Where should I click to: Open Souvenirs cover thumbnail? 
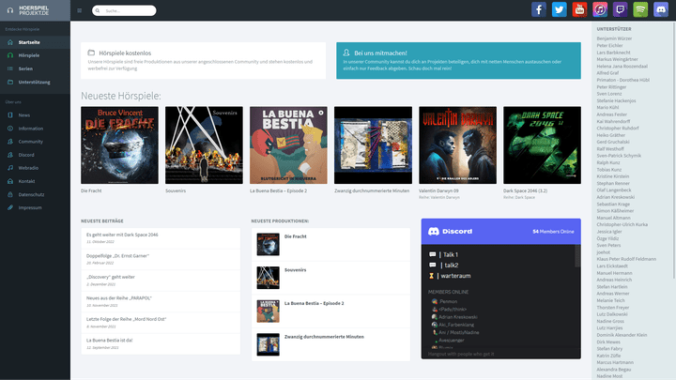(x=204, y=145)
